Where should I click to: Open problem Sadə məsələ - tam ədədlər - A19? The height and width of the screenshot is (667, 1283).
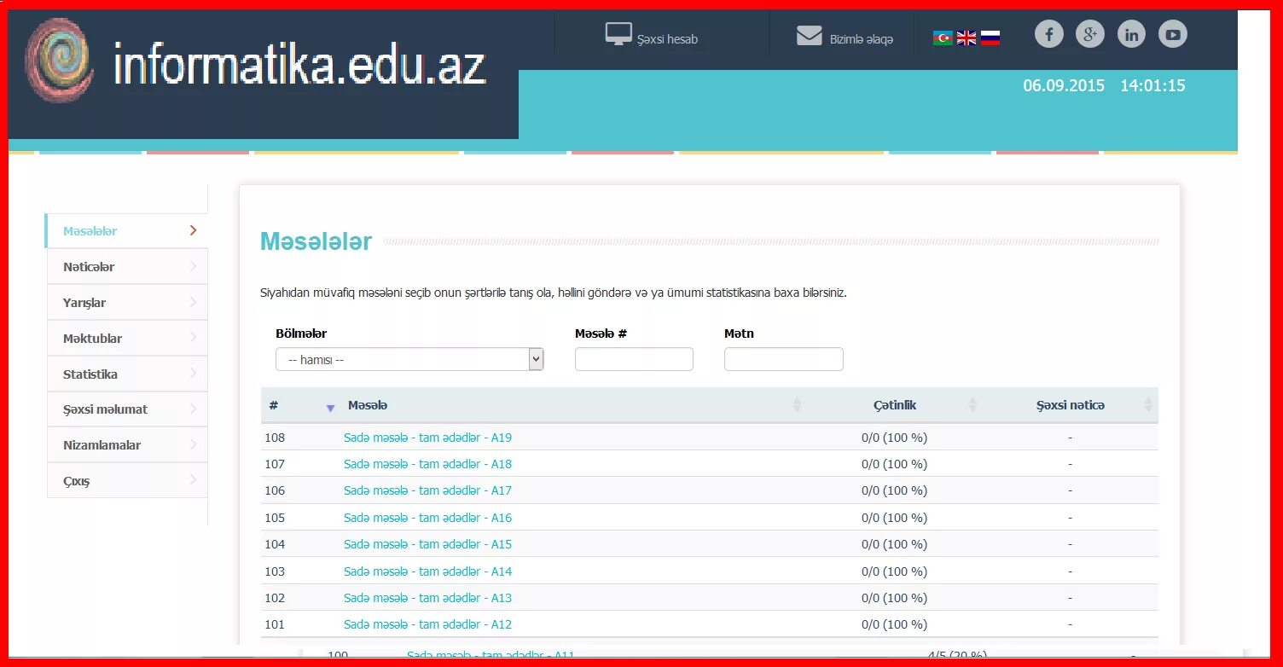click(427, 438)
